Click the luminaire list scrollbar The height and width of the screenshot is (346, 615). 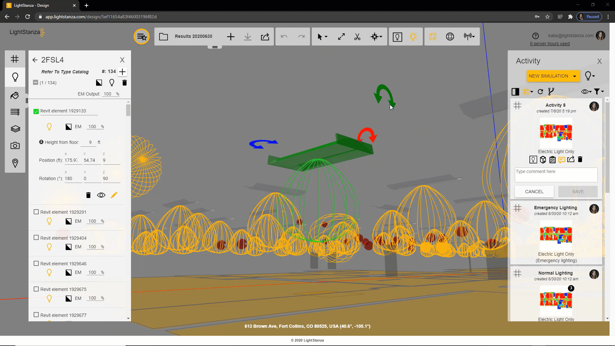tap(128, 110)
